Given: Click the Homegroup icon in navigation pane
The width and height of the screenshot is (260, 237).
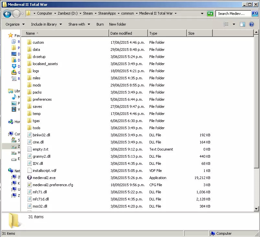Looking at the screenshot, I should point(11,121).
